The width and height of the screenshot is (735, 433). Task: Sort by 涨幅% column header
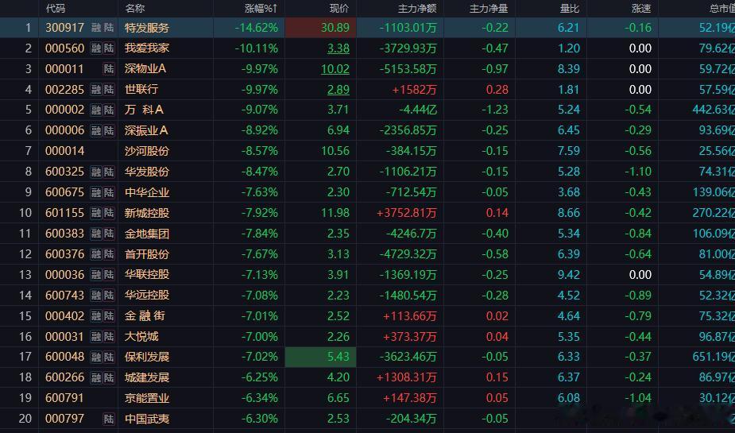coord(261,9)
